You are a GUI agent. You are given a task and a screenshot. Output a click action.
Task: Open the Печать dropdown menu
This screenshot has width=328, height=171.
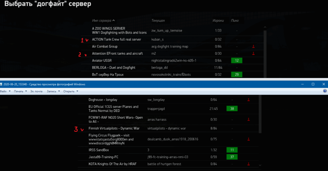[20, 91]
